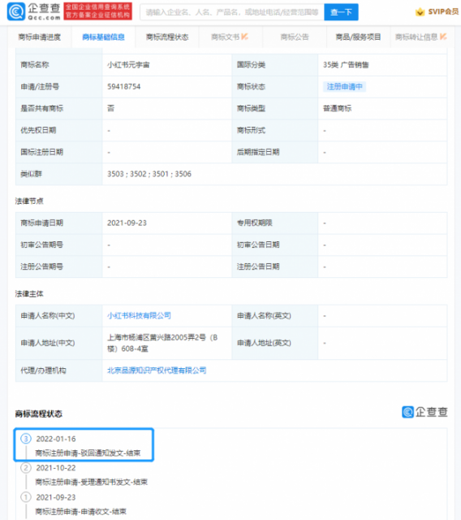The height and width of the screenshot is (520, 461).
Task: Select the 商标公告 tab
Action: coord(295,37)
